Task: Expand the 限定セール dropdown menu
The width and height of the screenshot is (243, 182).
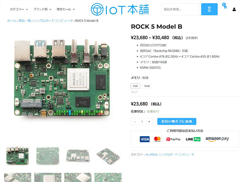Action: [x=66, y=9]
